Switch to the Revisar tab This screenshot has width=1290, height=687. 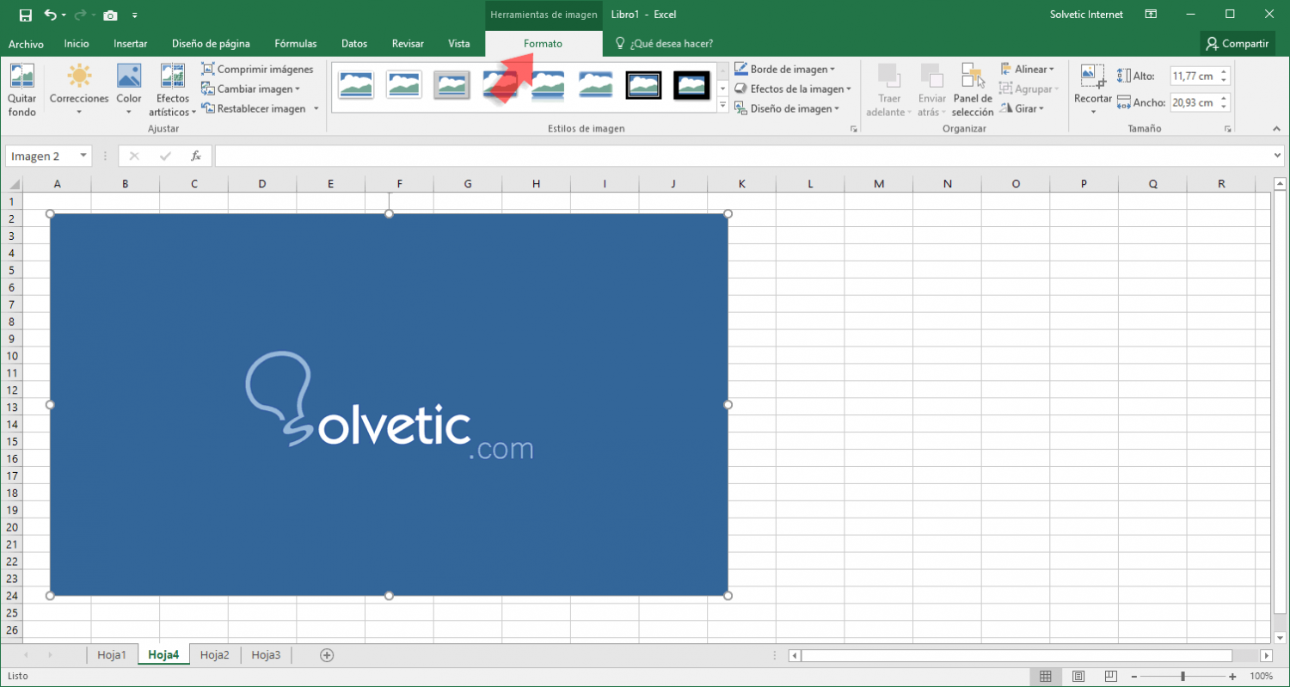click(408, 44)
